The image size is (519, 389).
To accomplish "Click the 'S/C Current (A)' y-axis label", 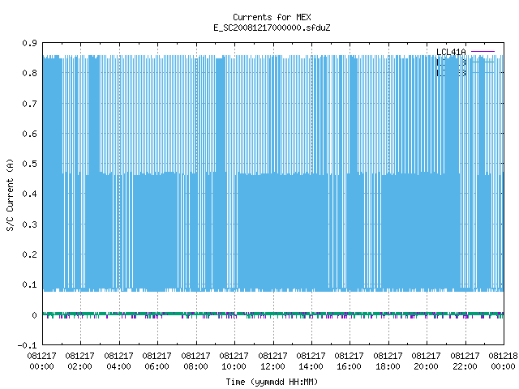I will pyautogui.click(x=10, y=194).
